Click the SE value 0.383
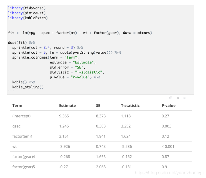This screenshot has width=206, height=178. [x=101, y=126]
